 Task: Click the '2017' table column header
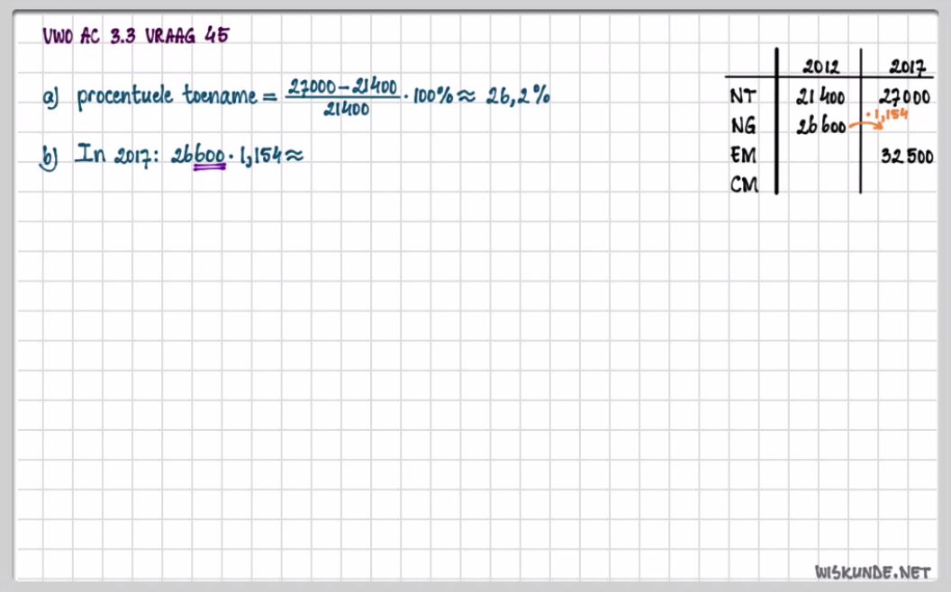coord(907,67)
